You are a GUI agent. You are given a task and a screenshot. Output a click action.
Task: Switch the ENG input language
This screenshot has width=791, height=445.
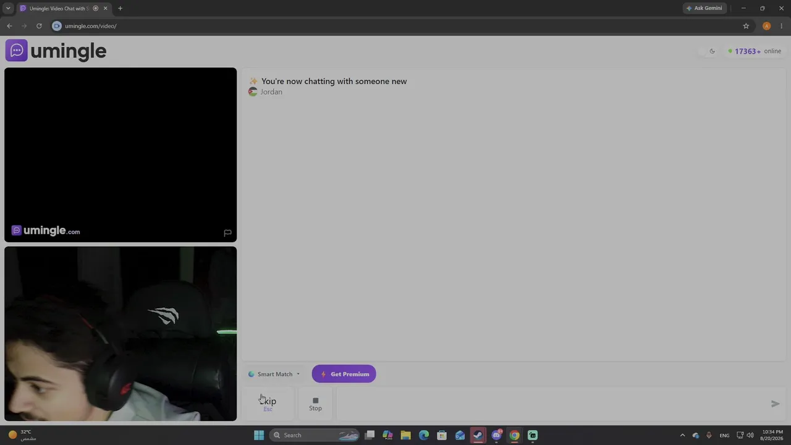coord(724,435)
